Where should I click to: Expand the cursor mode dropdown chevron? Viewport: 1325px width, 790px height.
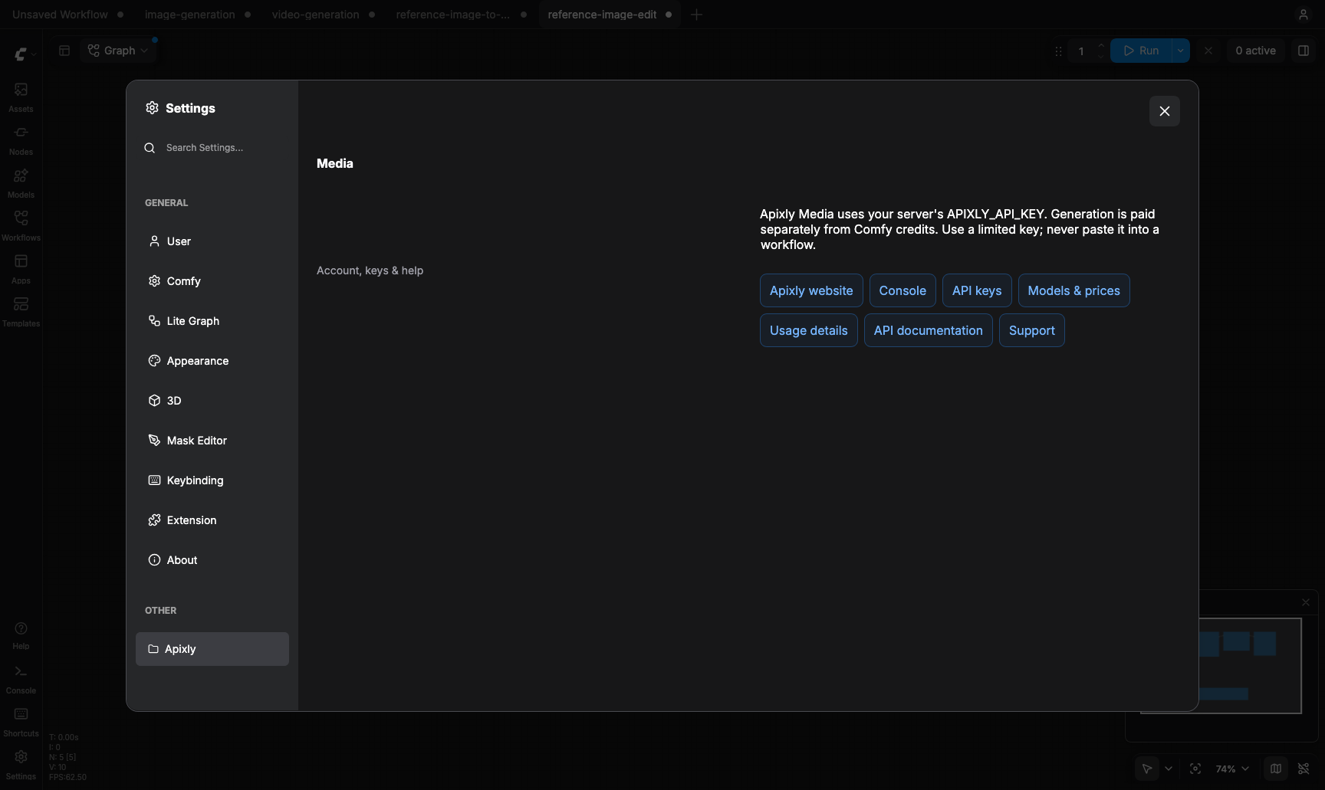(x=1168, y=769)
